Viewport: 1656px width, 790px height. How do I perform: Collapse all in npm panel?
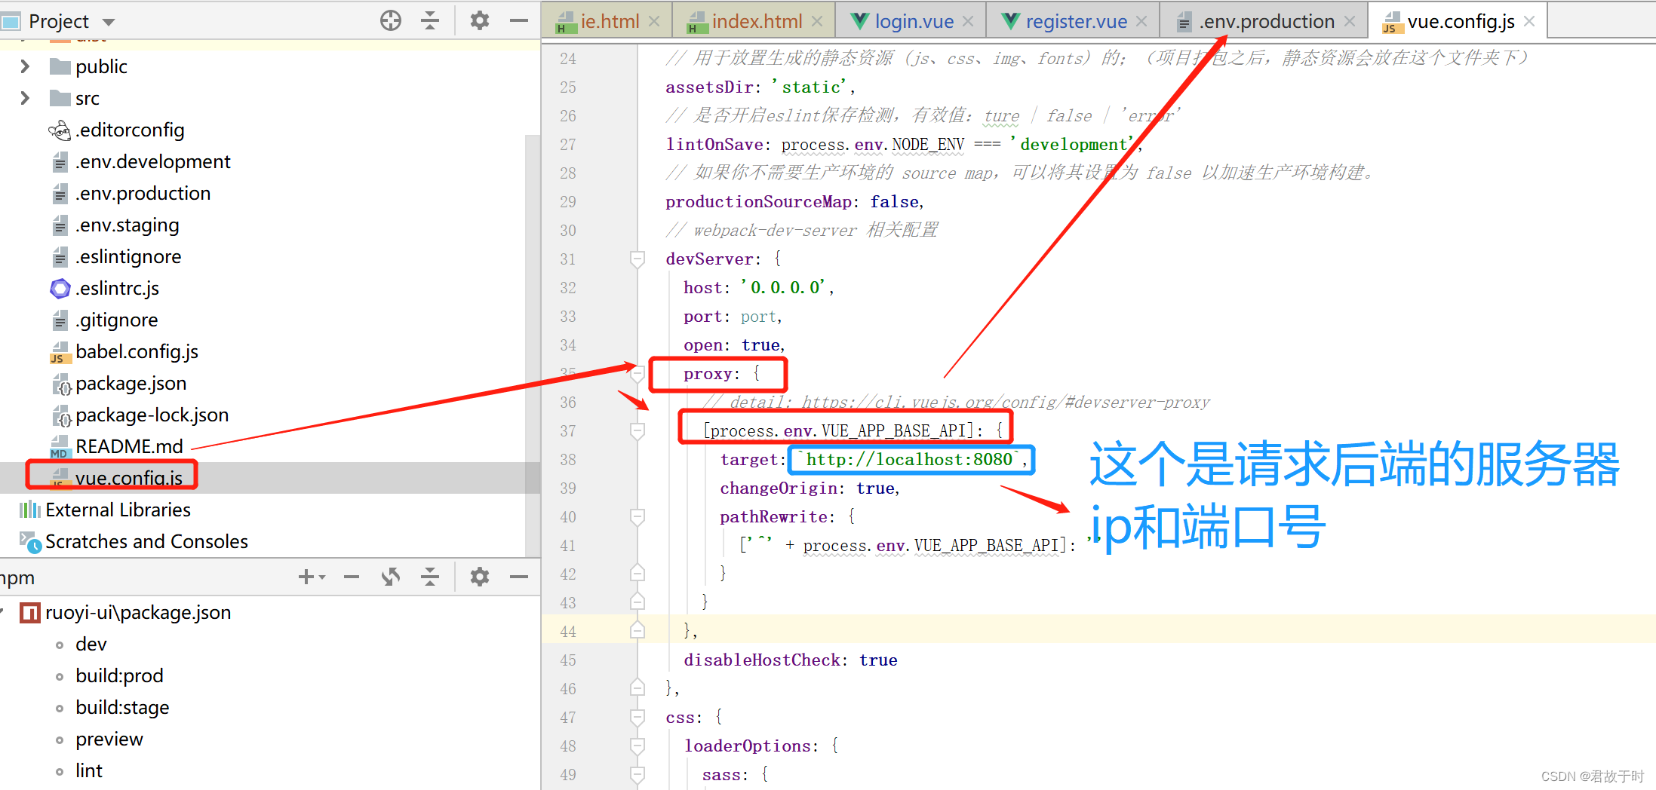(430, 577)
